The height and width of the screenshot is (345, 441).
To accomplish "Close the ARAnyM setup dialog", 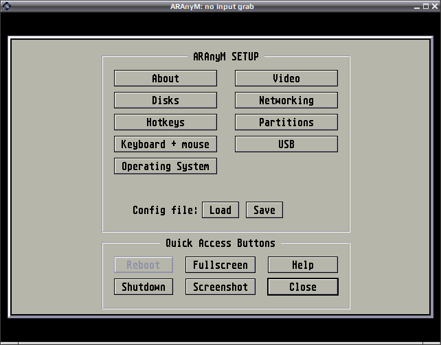I will click(x=303, y=287).
